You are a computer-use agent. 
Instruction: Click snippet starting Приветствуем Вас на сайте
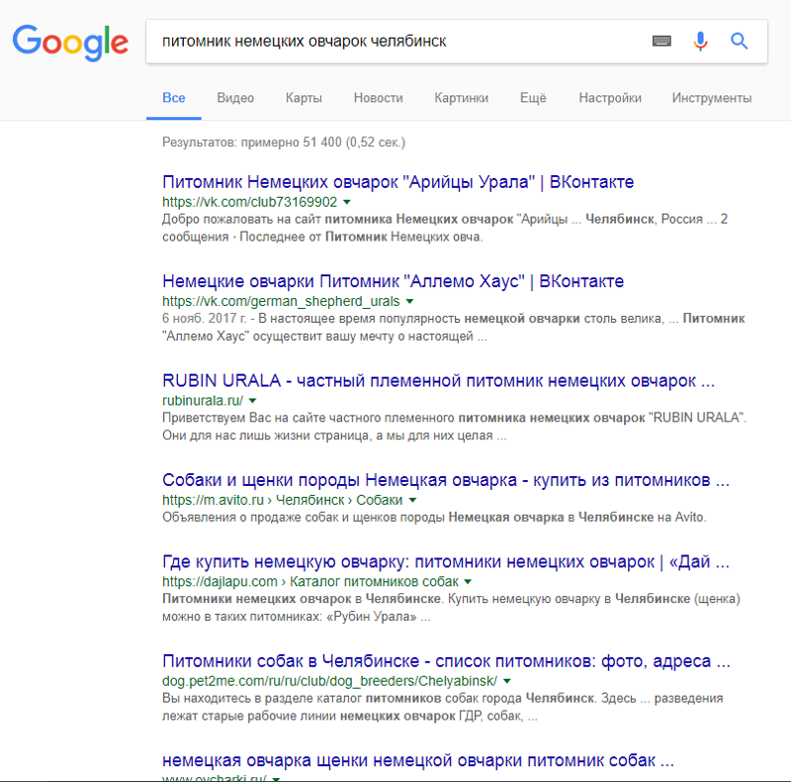click(455, 427)
